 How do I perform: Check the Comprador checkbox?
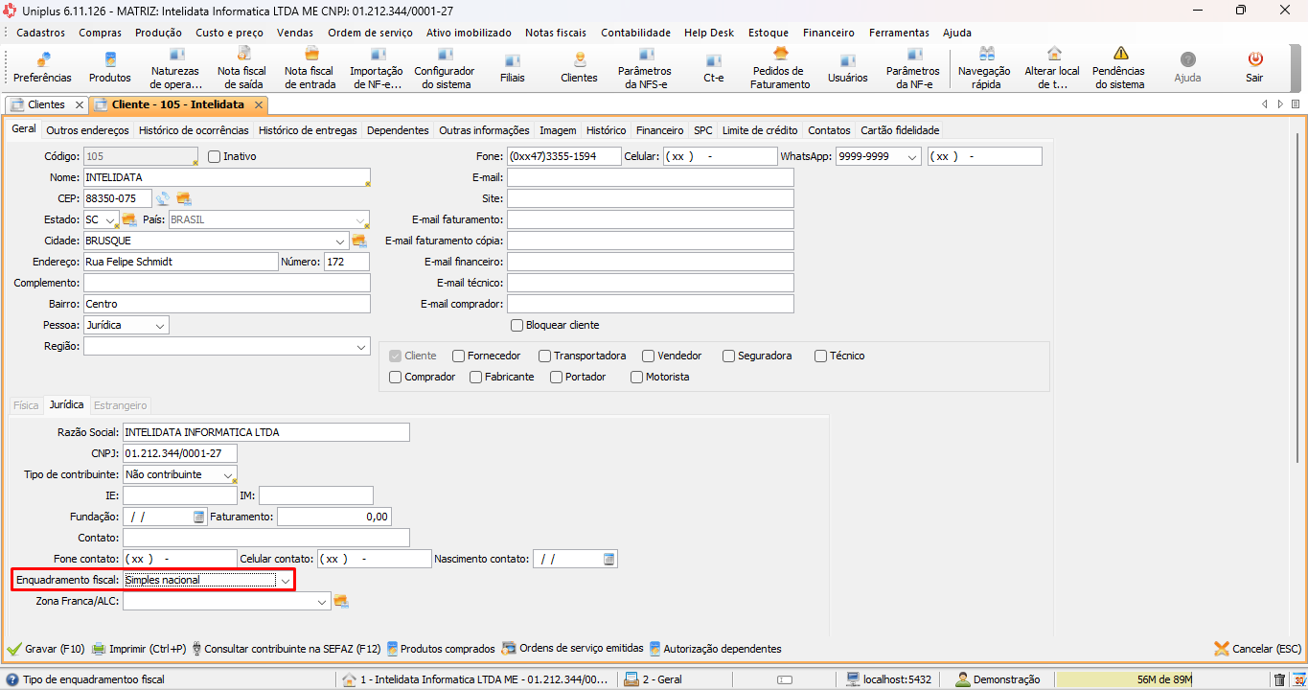396,377
